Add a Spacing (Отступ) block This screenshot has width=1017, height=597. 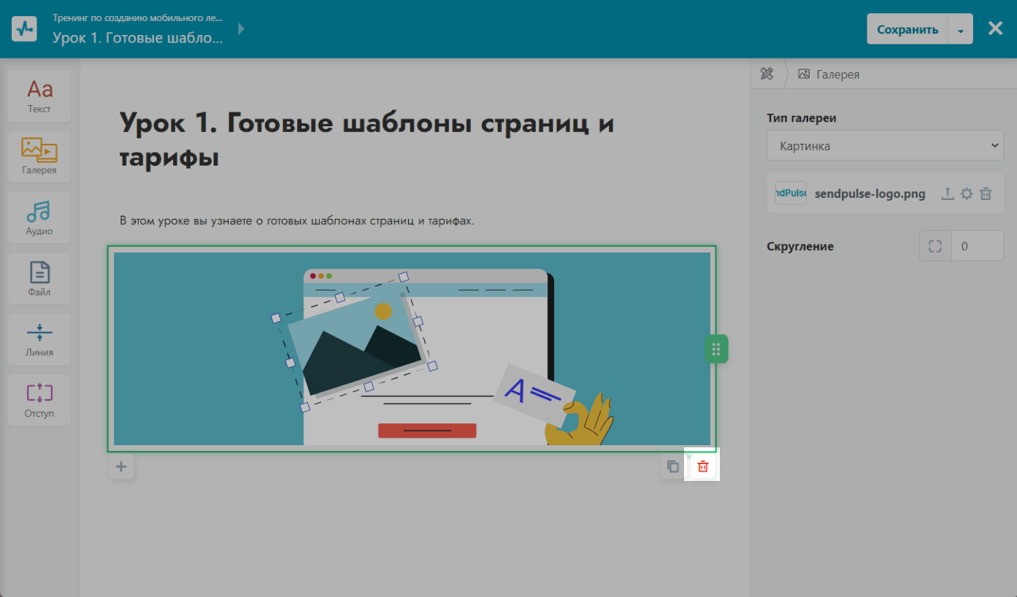click(x=39, y=400)
